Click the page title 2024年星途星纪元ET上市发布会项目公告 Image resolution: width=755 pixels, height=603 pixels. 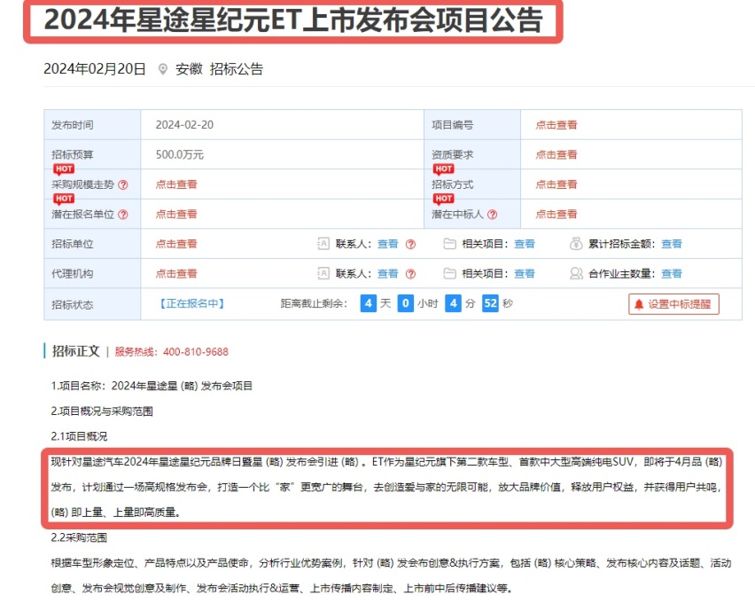click(292, 20)
